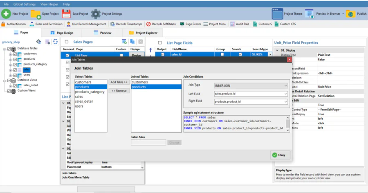The height and width of the screenshot is (193, 368).
Task: Open the Join Type dropdown
Action: click(x=251, y=85)
